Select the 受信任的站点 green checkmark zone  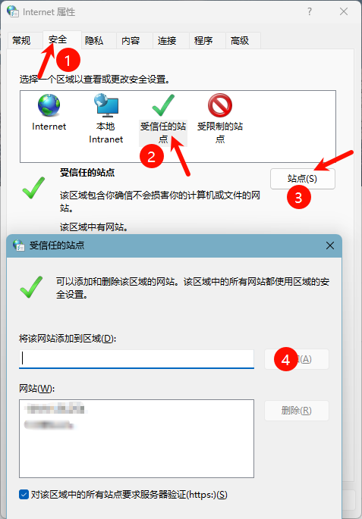click(163, 119)
